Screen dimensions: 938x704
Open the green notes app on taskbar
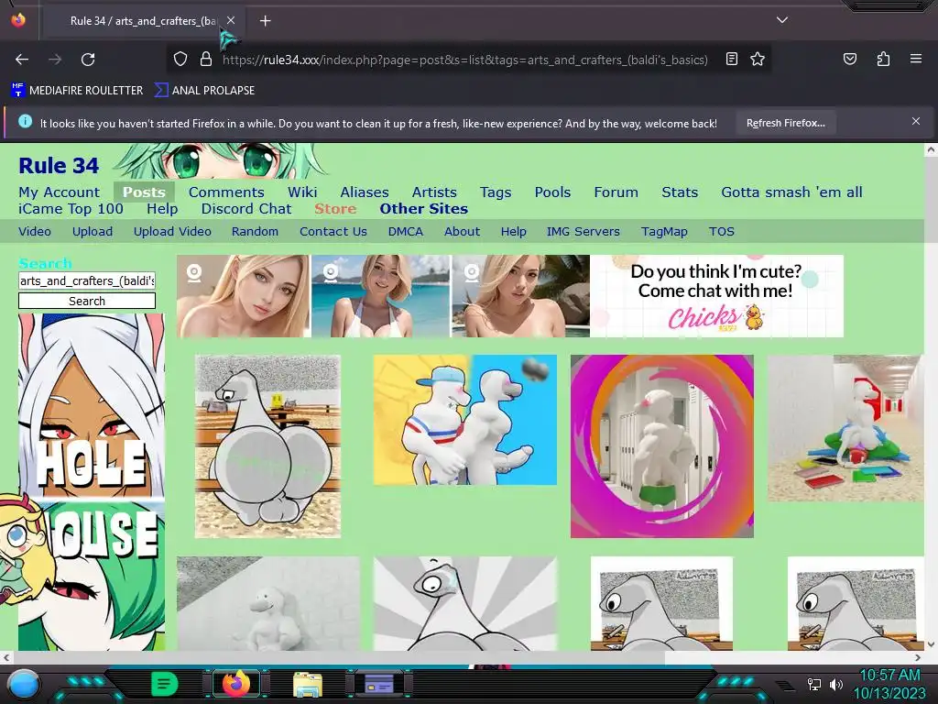(x=164, y=684)
